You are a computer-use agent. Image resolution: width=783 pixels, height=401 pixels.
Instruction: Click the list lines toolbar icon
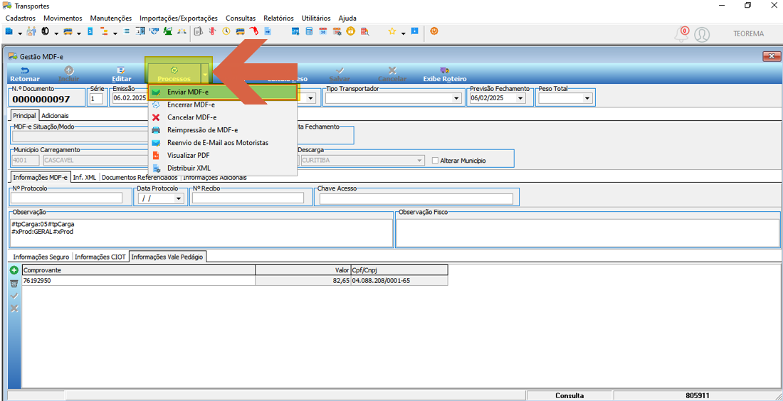click(126, 31)
